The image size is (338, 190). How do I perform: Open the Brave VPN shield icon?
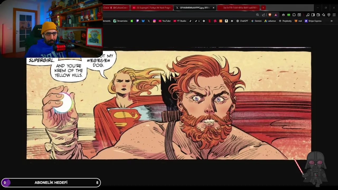pos(329,15)
